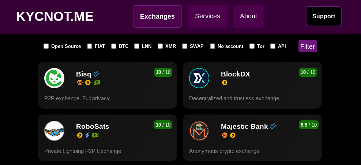Click the RoboSats handshake logo

pyautogui.click(x=54, y=131)
